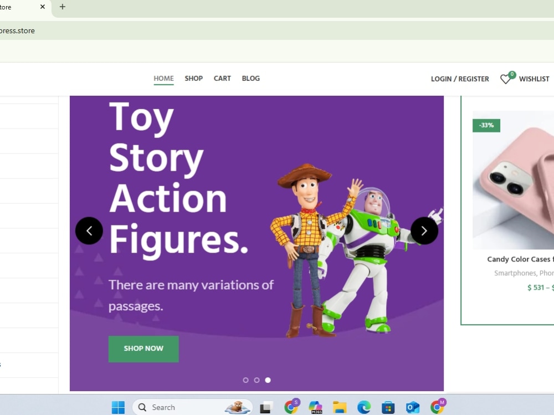This screenshot has height=415, width=554.
Task: Click the browser address bar
Action: coord(277,30)
